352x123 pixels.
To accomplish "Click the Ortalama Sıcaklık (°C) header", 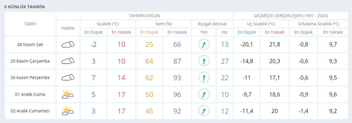I will click(318, 24).
